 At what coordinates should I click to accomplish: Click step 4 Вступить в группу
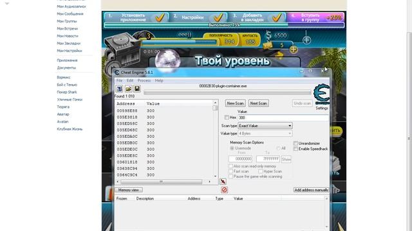315,17
